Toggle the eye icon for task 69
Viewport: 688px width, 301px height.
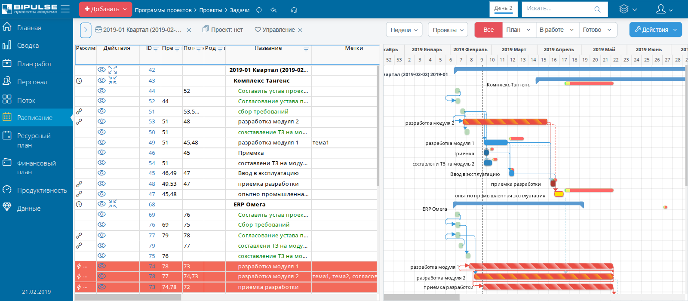pyautogui.click(x=101, y=214)
